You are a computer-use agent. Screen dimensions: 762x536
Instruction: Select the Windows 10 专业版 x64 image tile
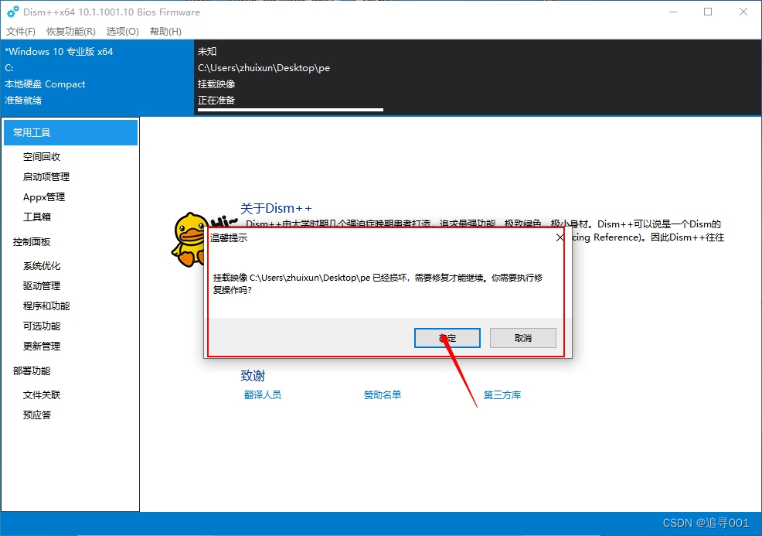click(x=97, y=77)
